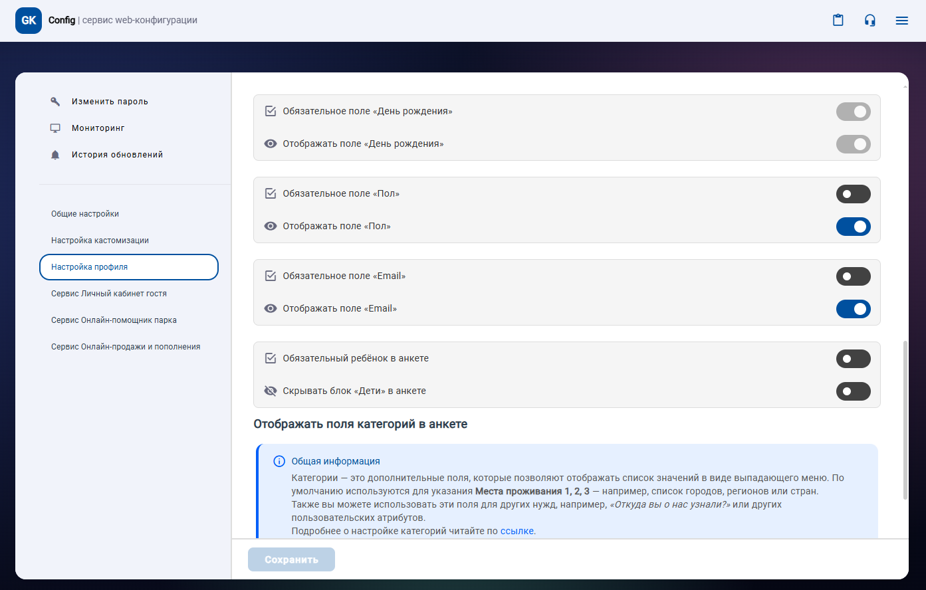Click the headset support icon
This screenshot has height=590, width=926.
869,21
